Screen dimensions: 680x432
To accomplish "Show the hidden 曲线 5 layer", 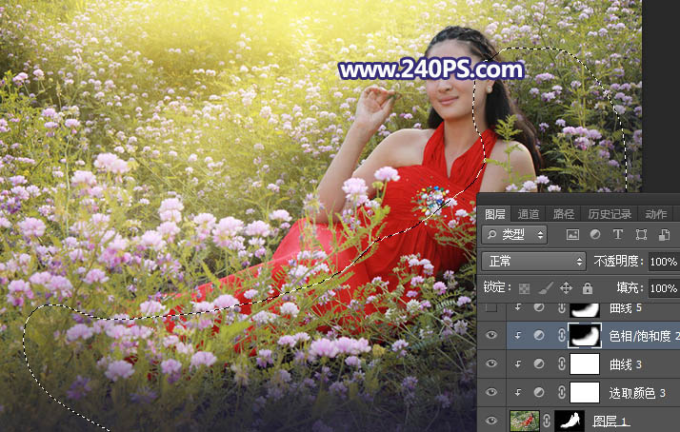I will click(x=490, y=308).
